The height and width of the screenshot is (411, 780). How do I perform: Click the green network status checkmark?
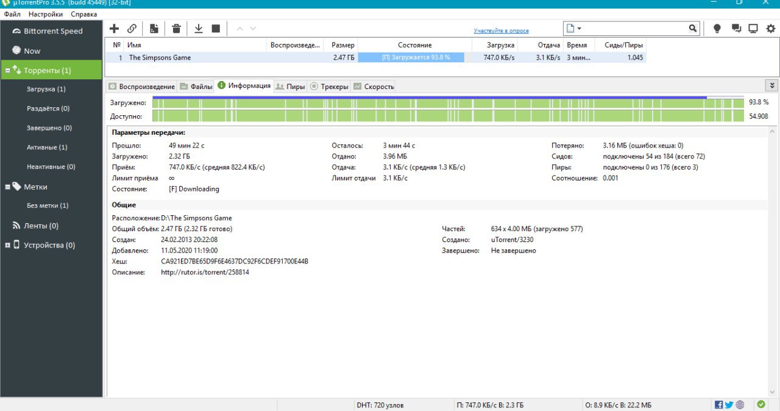tap(760, 404)
